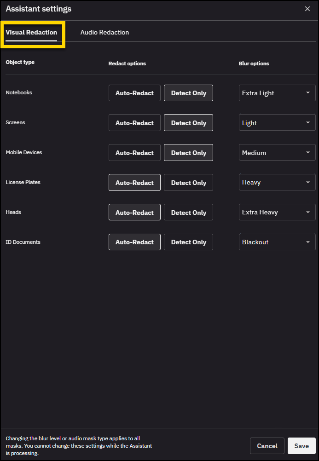This screenshot has width=319, height=461.
Task: Select the Visual Redaction tab
Action: click(31, 32)
